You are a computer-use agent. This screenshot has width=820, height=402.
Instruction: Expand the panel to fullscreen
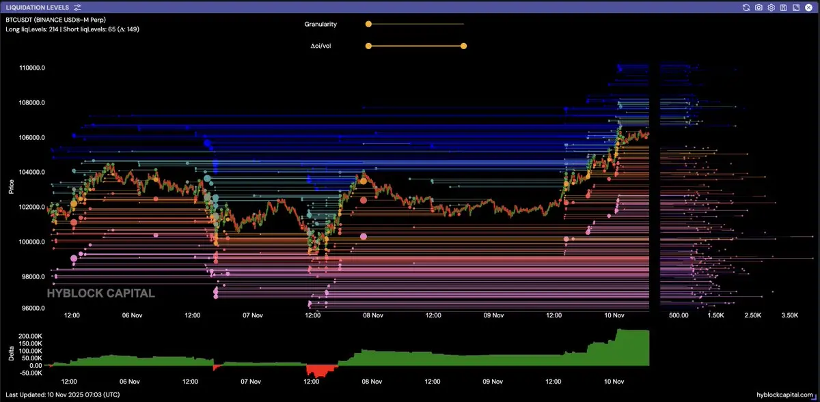(x=795, y=8)
